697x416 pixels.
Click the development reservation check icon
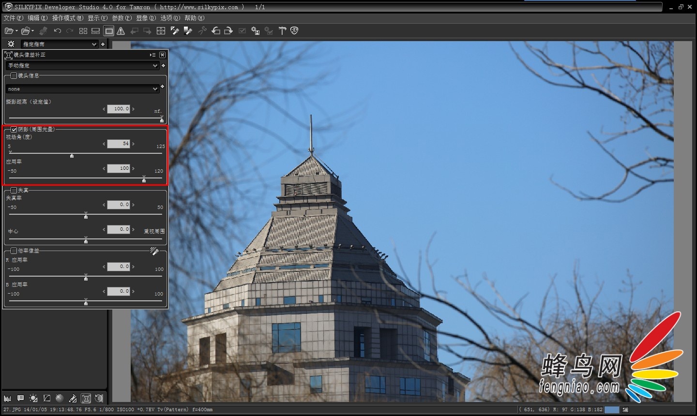(242, 31)
